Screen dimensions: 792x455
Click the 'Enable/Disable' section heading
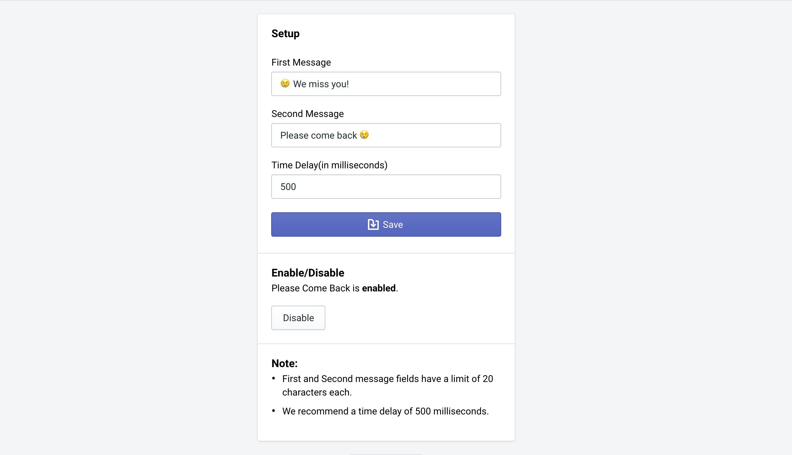click(308, 273)
